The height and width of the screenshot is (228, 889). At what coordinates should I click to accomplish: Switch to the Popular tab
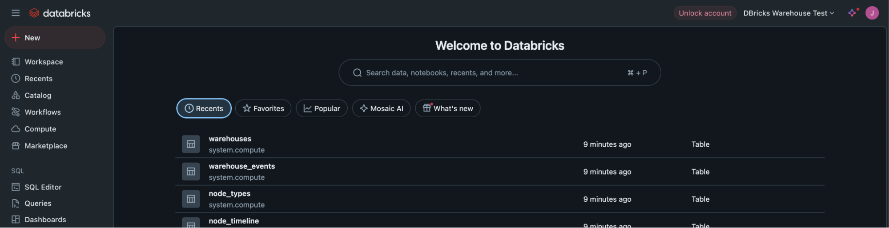pos(322,108)
